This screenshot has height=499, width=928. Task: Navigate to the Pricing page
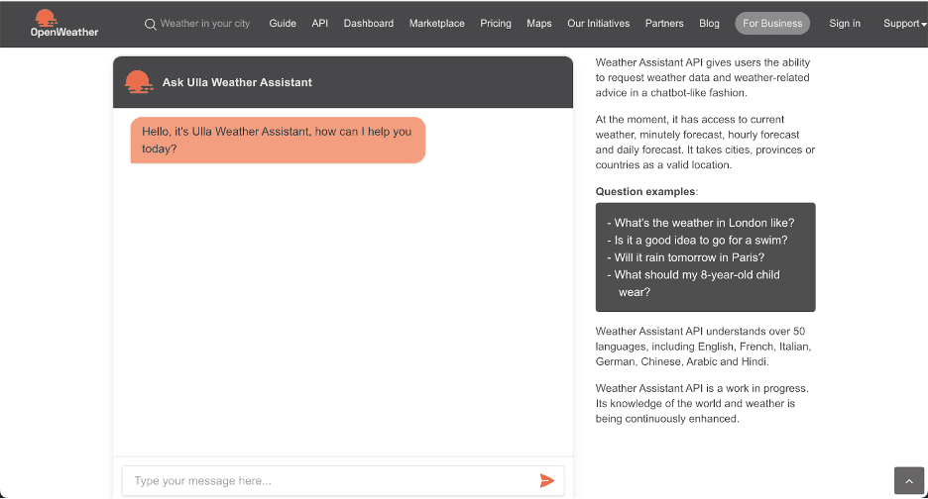[496, 24]
